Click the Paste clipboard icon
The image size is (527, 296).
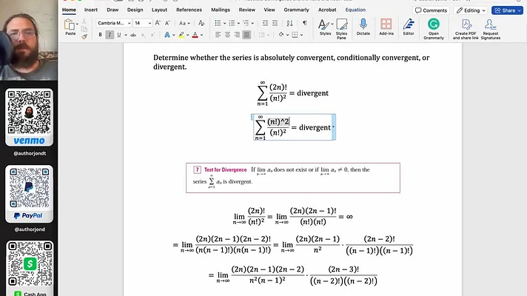69,25
